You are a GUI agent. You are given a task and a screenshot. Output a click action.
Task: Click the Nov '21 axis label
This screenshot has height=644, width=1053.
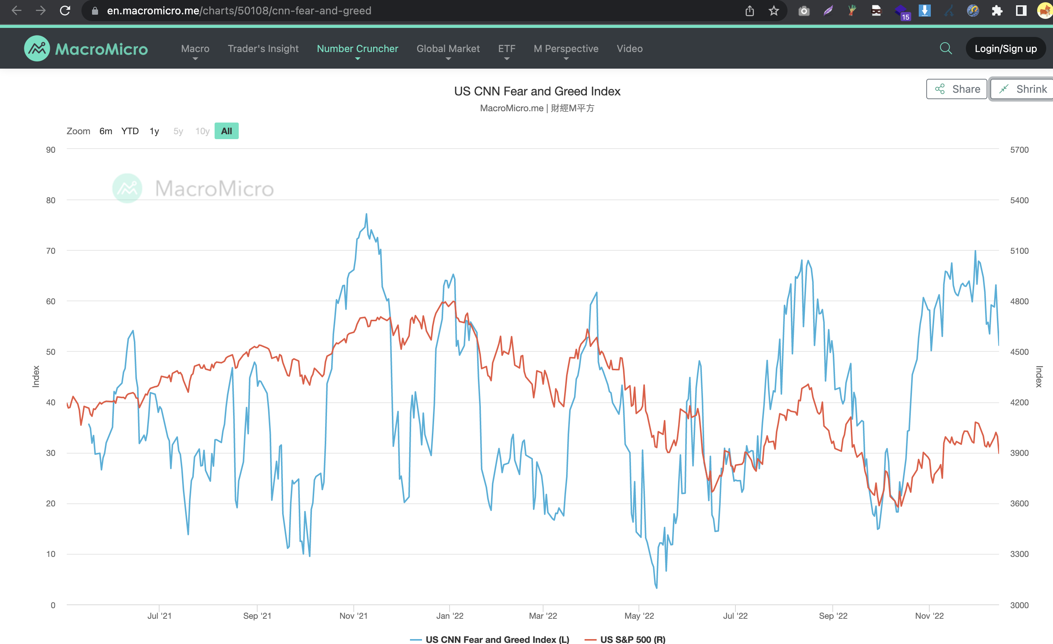coord(353,616)
